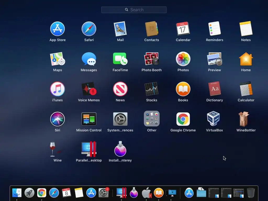
Task: Open the Dock Calendar showing FEB 8
Action: click(x=66, y=193)
